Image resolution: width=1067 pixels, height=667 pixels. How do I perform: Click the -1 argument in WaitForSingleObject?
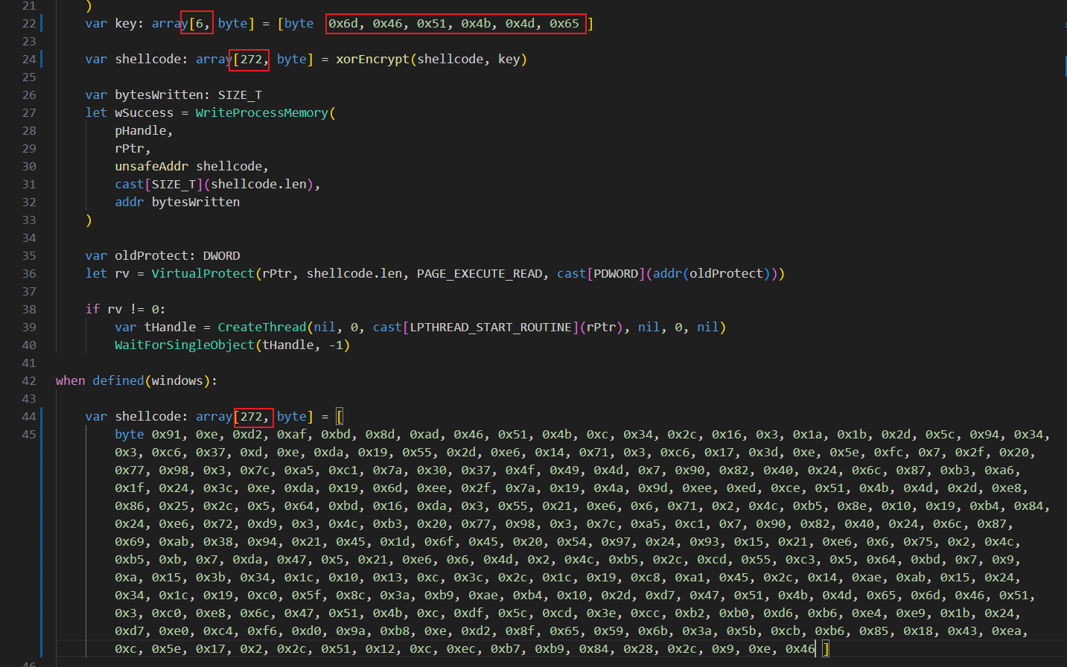(x=335, y=345)
